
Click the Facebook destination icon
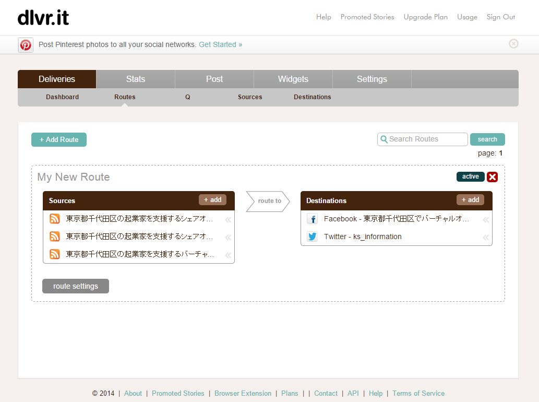[x=312, y=219]
